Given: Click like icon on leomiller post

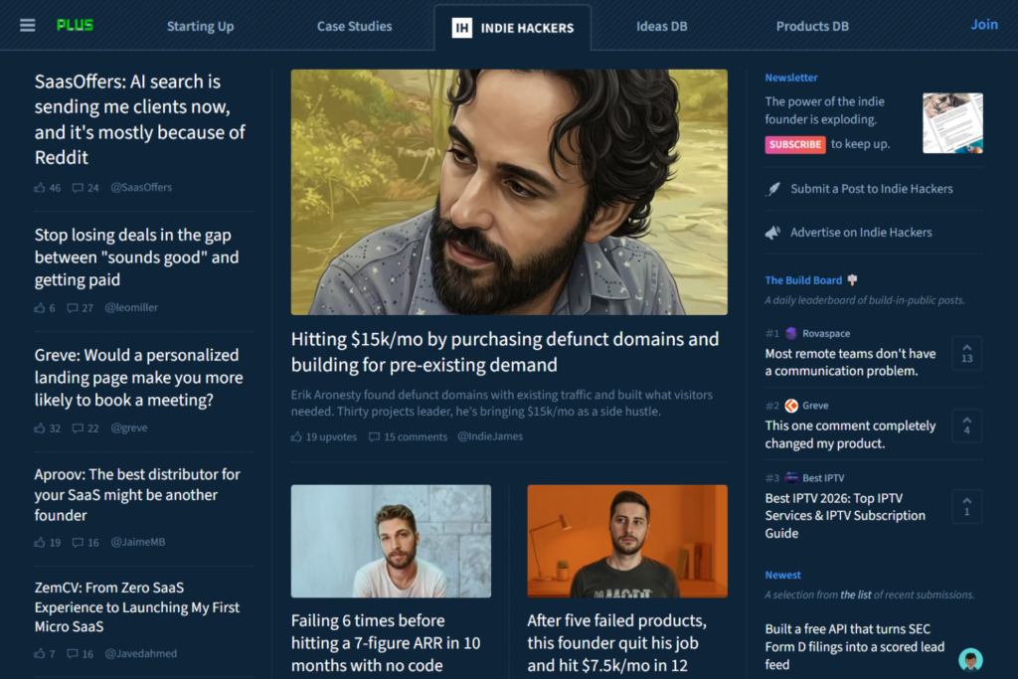Looking at the screenshot, I should pos(40,308).
